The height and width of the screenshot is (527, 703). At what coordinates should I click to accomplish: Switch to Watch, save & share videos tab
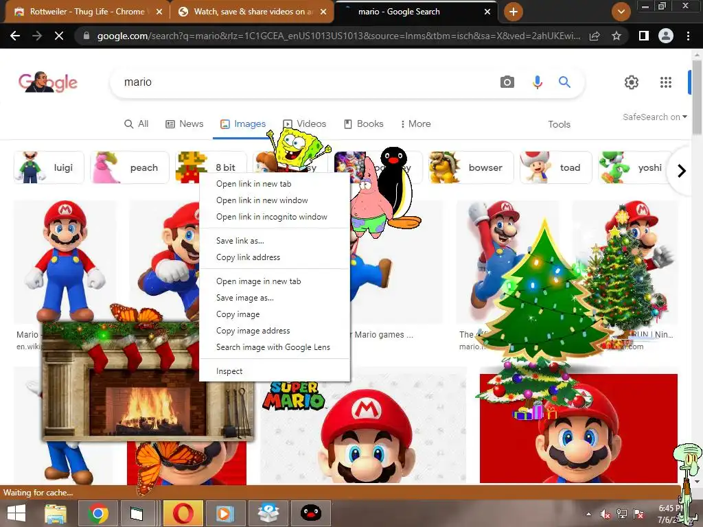[253, 12]
